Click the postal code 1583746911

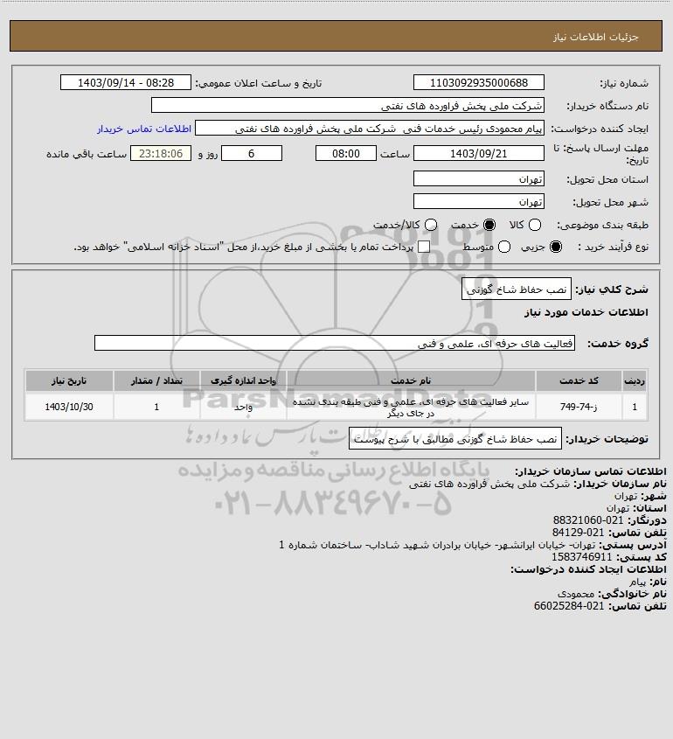(581, 557)
